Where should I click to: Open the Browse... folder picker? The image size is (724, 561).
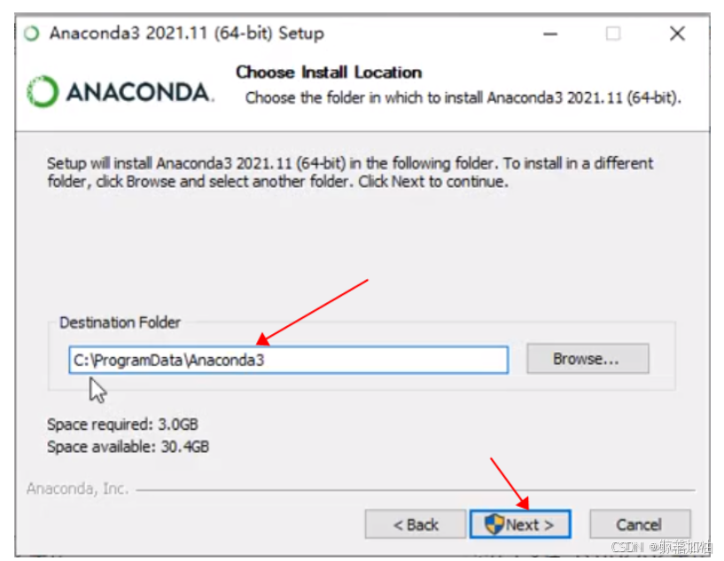coord(588,359)
